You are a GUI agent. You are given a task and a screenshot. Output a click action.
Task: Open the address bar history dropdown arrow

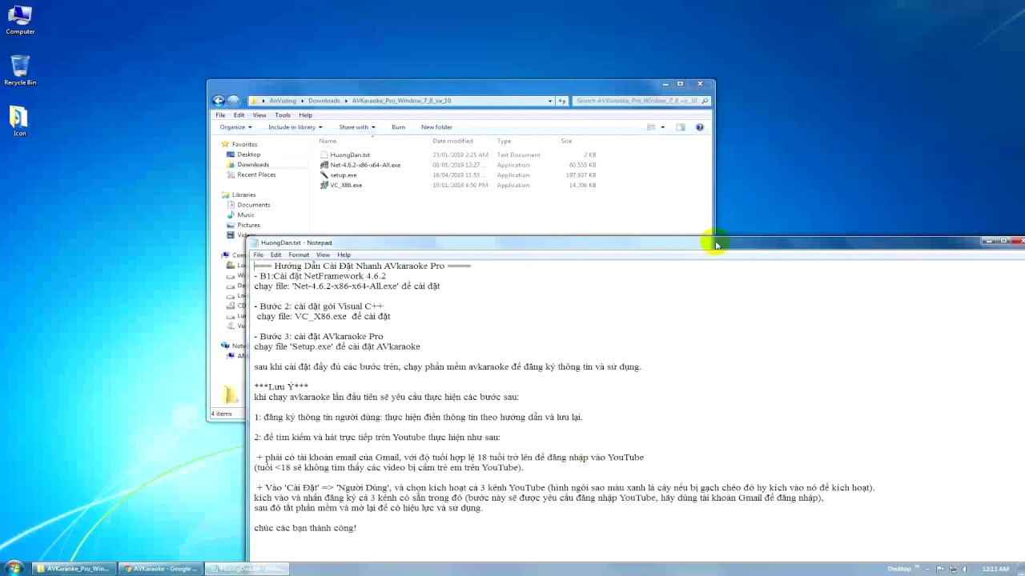coord(550,101)
